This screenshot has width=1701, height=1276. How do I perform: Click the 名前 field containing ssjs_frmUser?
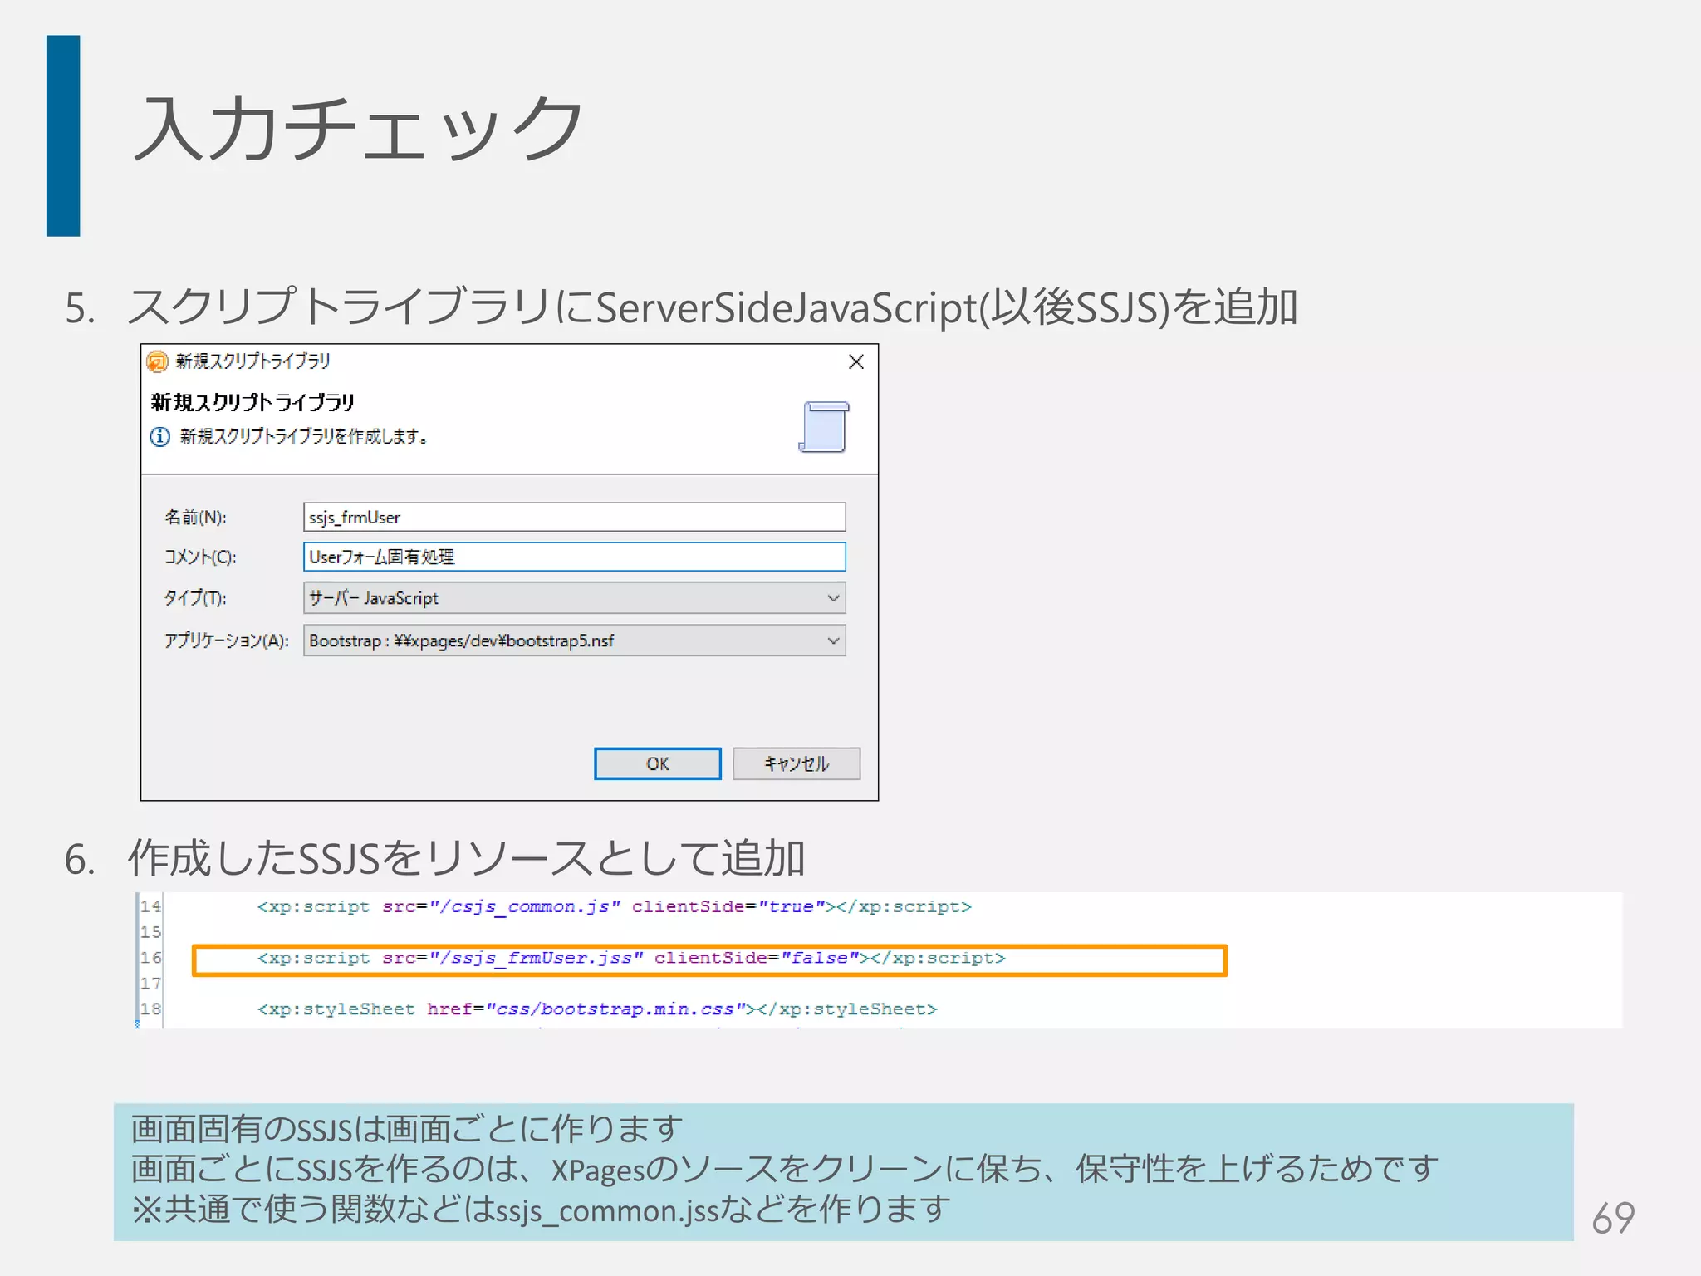coord(574,517)
